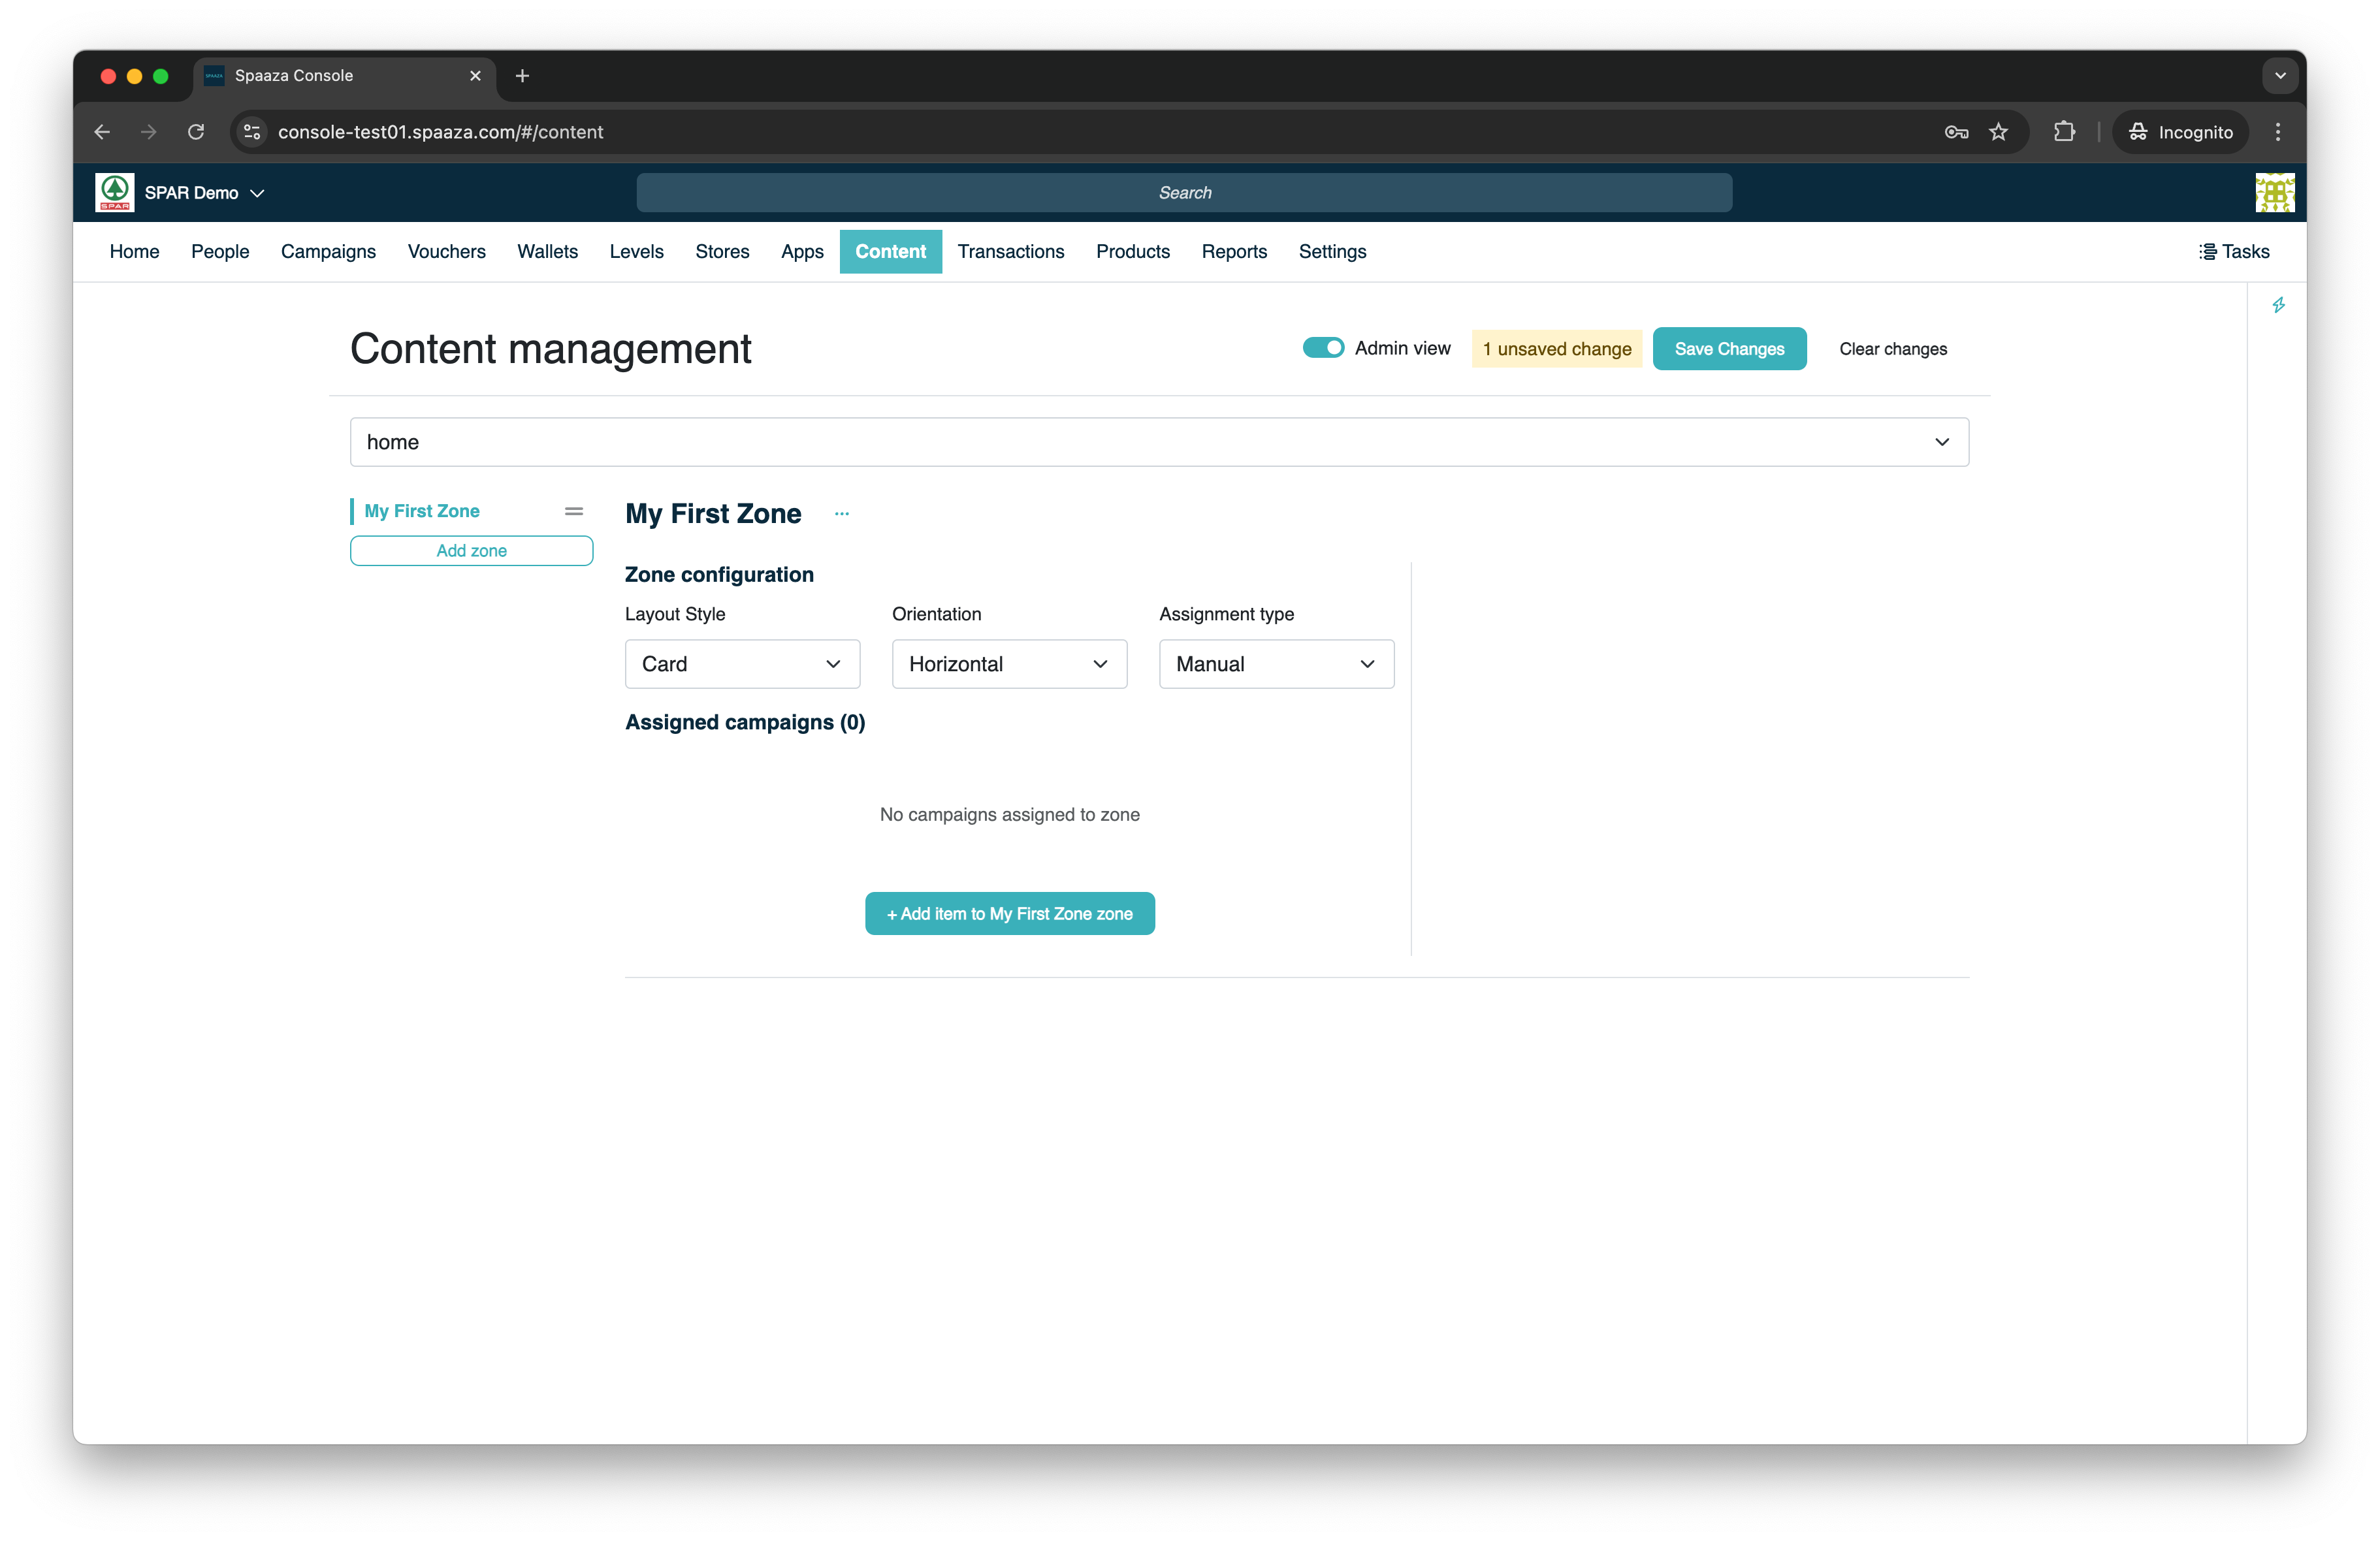Toggle the Admin view switch
Image resolution: width=2380 pixels, height=1541 pixels.
[1323, 348]
